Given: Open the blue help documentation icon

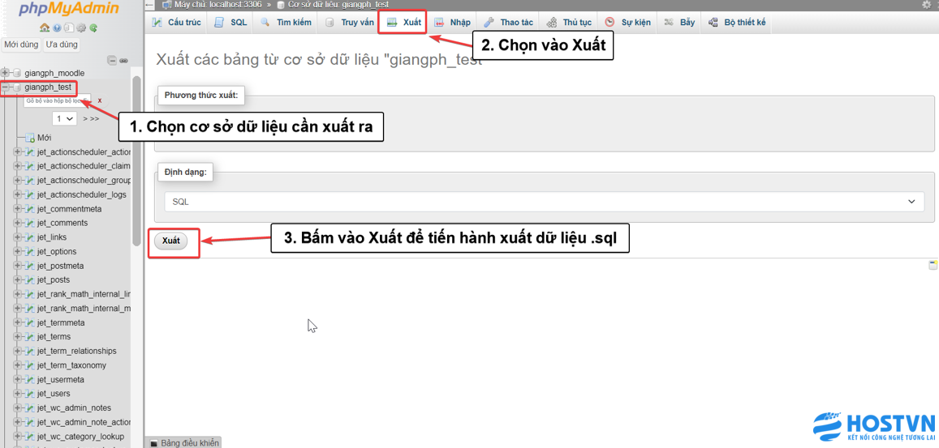Looking at the screenshot, I should click(x=57, y=28).
